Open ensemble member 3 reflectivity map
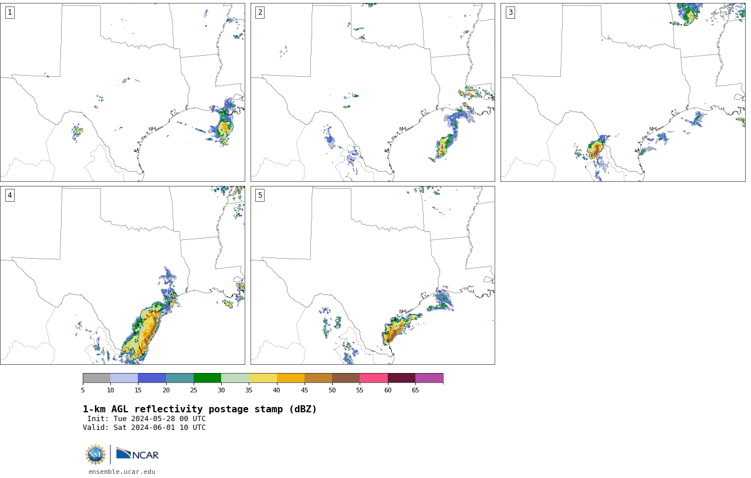This screenshot has height=478, width=751. [623, 92]
